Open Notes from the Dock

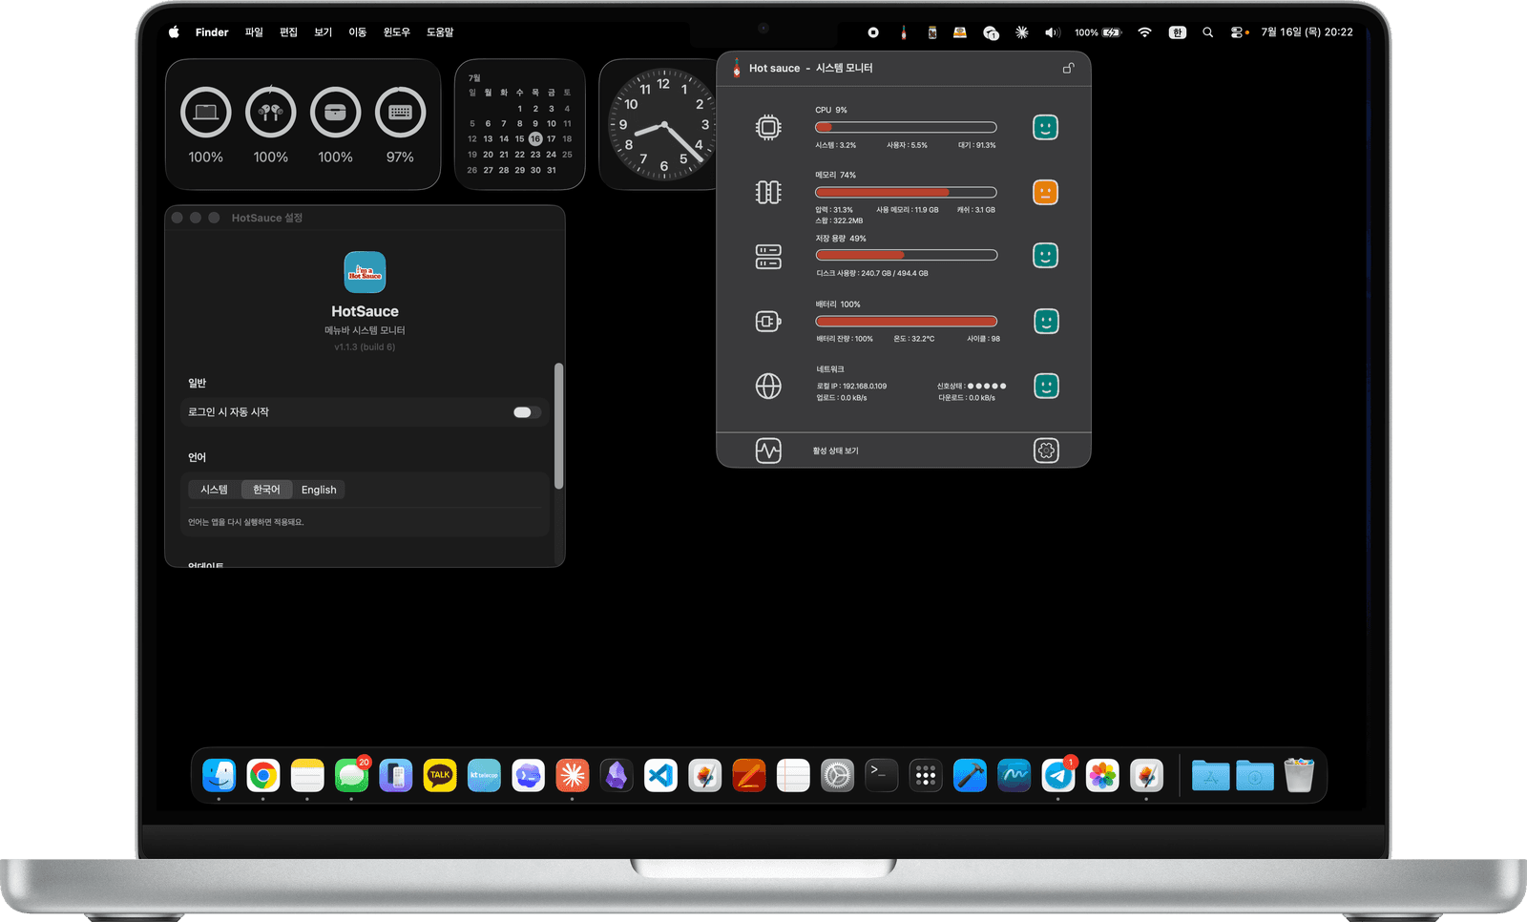coord(307,776)
